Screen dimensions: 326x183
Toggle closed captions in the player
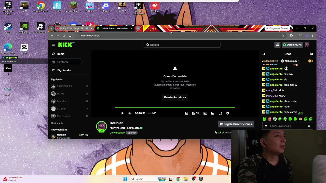coord(205,113)
